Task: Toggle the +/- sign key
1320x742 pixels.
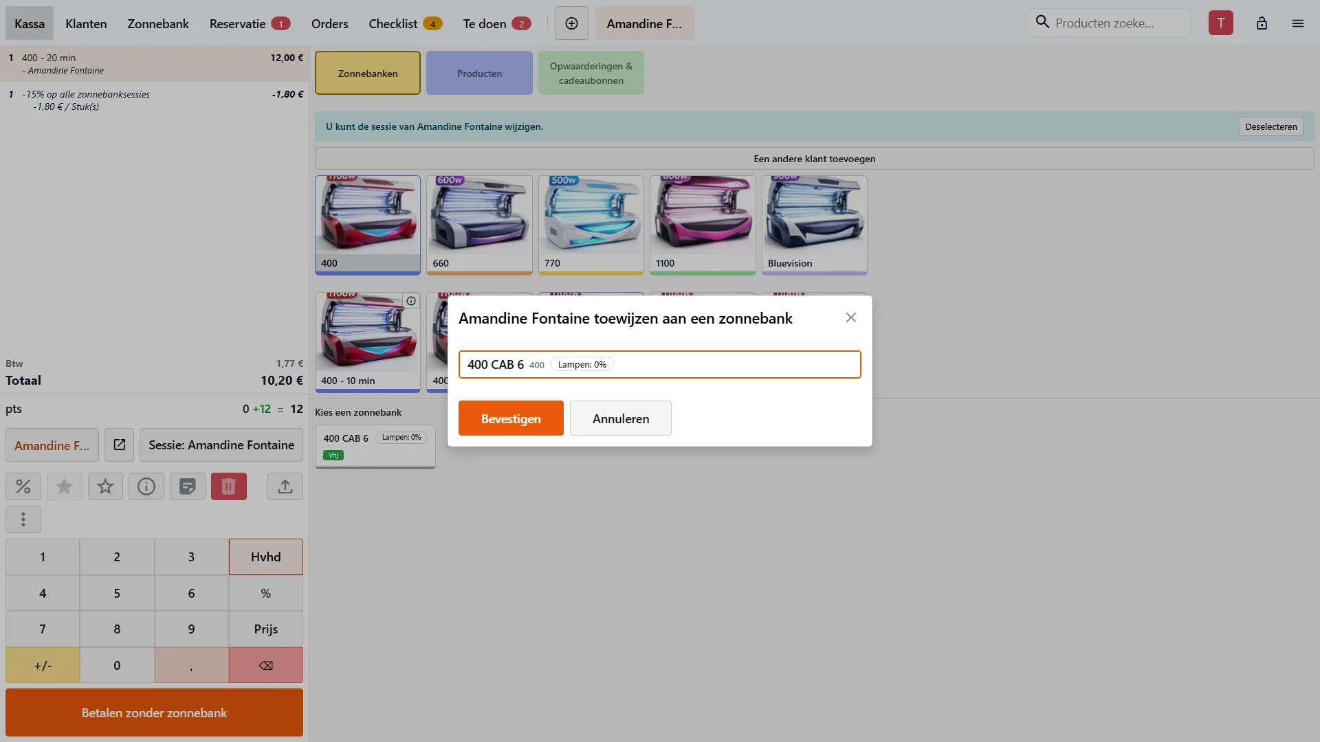Action: 43,665
